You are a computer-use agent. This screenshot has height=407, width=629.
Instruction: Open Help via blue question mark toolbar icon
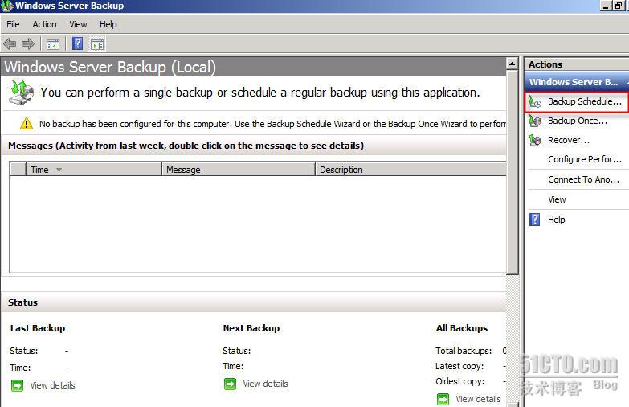77,43
